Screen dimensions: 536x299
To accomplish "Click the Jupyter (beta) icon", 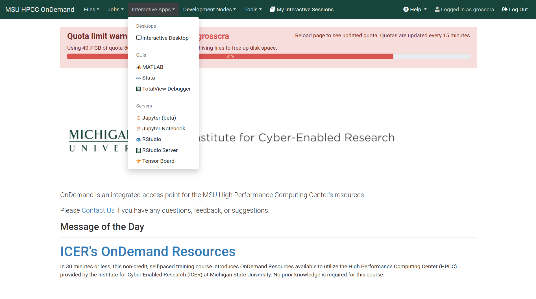I will point(138,118).
